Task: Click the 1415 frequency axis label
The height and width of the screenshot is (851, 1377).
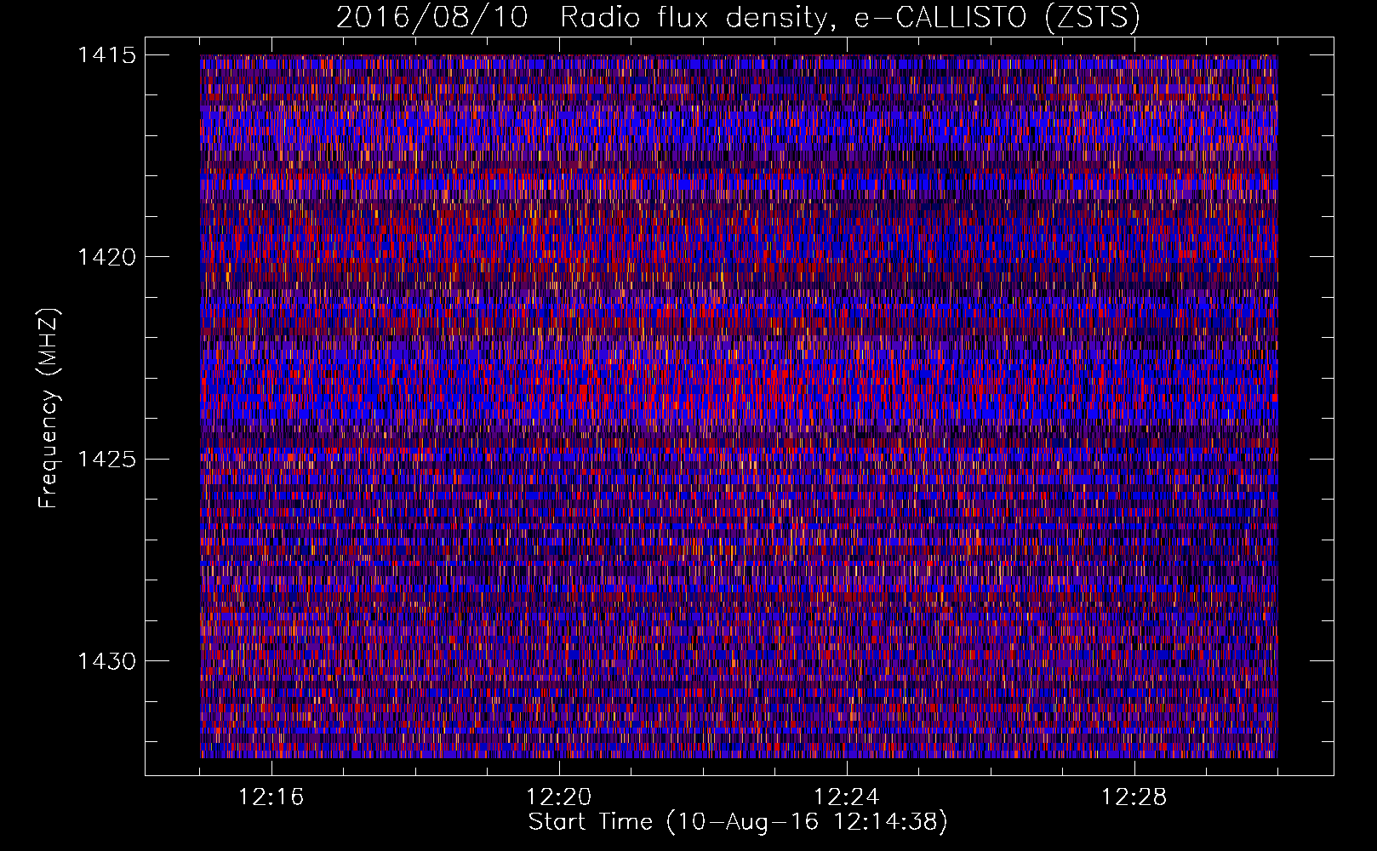Action: coord(106,55)
